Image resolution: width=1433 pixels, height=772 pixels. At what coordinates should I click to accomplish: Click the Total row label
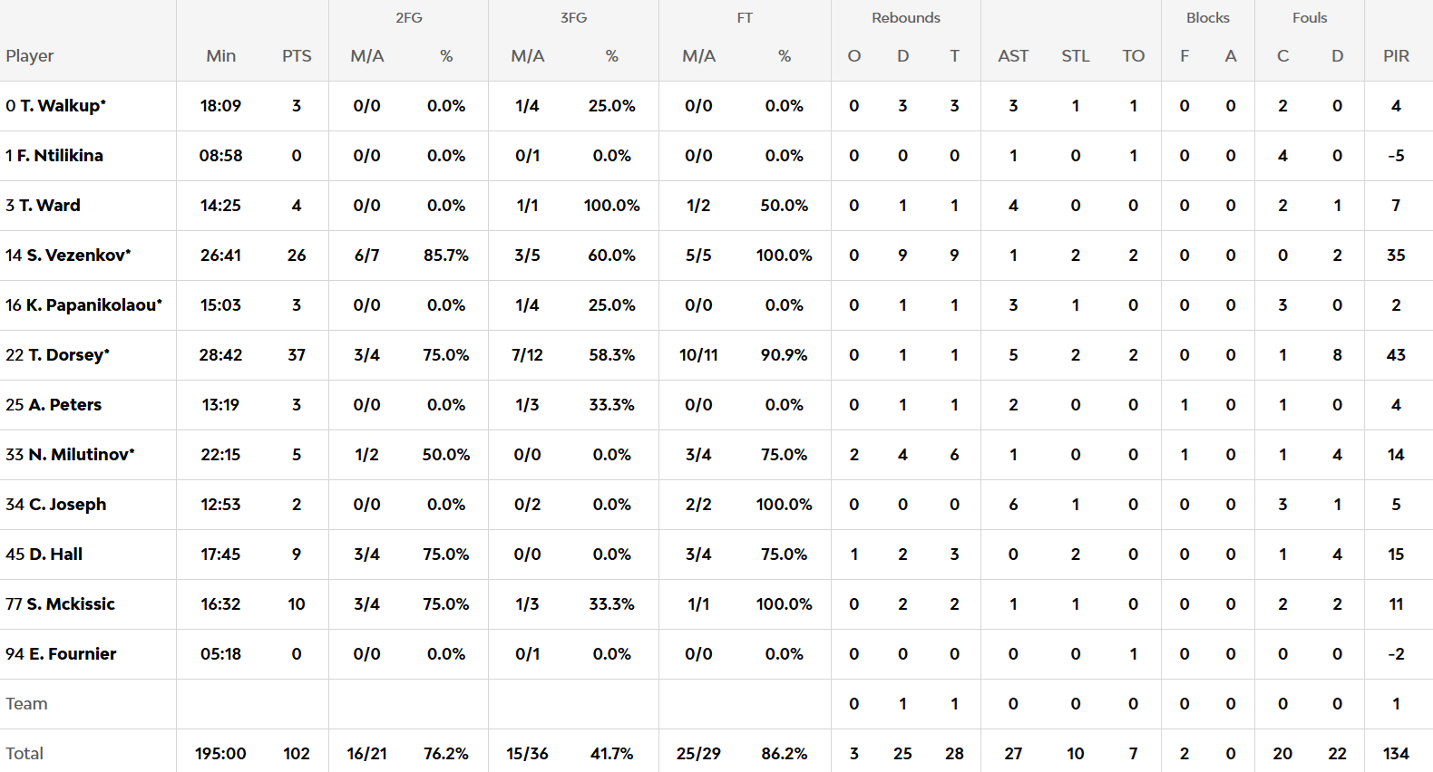point(24,754)
